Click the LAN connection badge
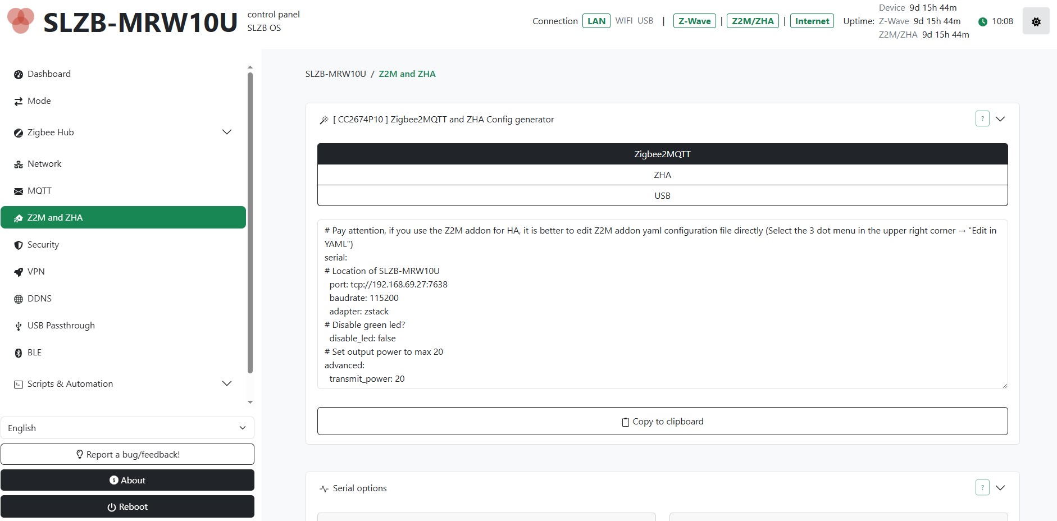The image size is (1057, 521). (x=596, y=21)
